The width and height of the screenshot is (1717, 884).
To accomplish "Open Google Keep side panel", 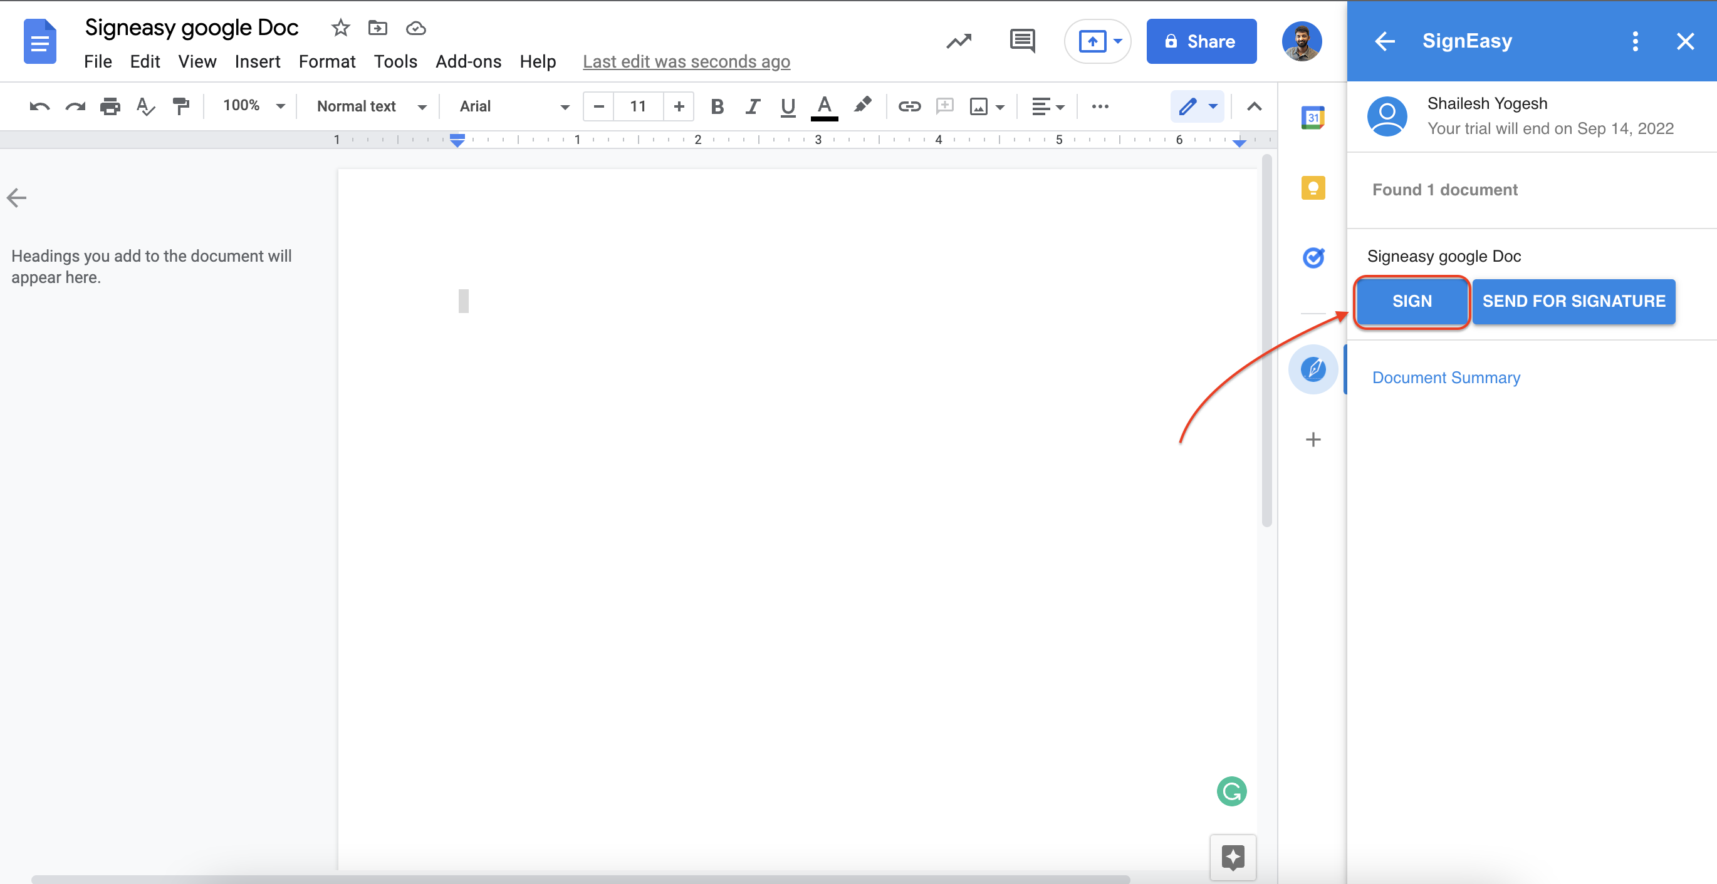I will tap(1313, 188).
